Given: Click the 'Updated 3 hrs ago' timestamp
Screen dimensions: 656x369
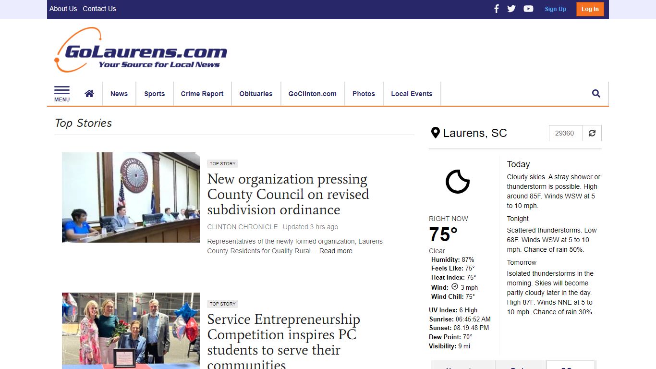Looking at the screenshot, I should (310, 227).
